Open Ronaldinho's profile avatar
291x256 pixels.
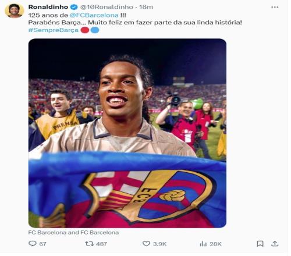(x=14, y=10)
